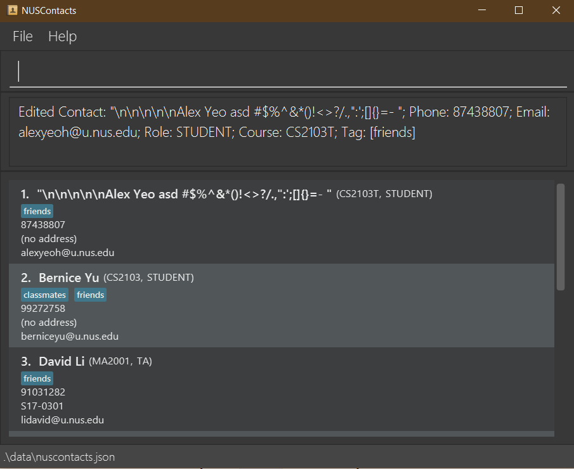Click the command input field
574x469 pixels.
[x=288, y=72]
